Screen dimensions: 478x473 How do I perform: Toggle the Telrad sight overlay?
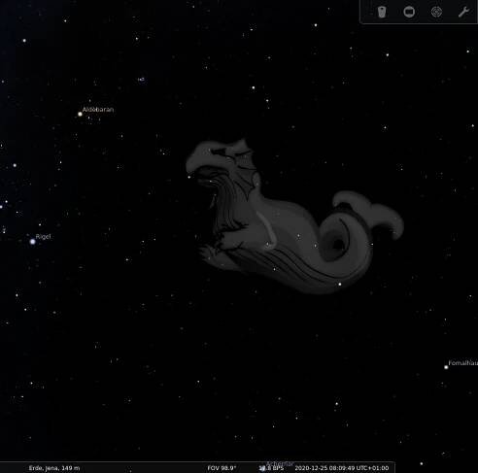pyautogui.click(x=436, y=12)
